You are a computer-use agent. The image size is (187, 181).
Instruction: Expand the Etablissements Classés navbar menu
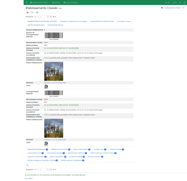click(x=40, y=2)
